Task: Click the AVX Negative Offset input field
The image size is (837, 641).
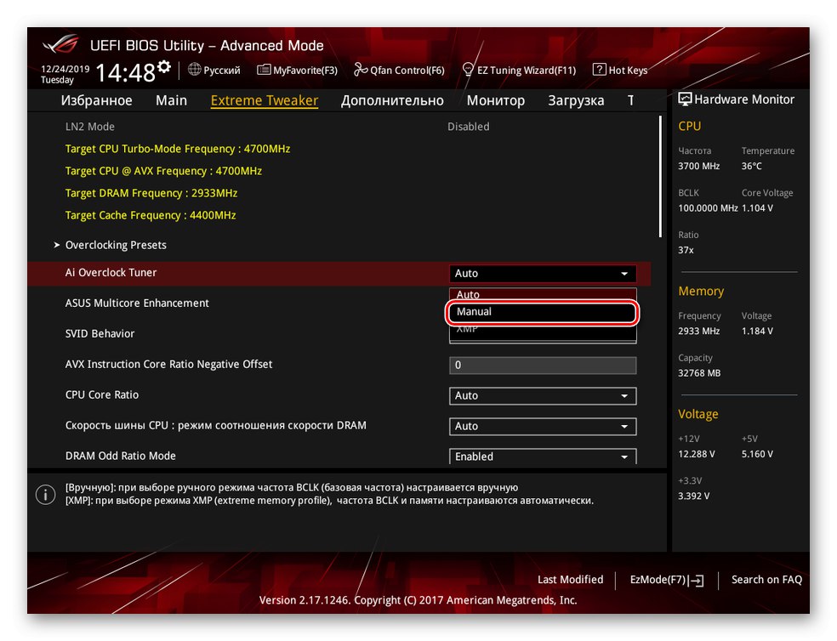Action: click(x=543, y=365)
